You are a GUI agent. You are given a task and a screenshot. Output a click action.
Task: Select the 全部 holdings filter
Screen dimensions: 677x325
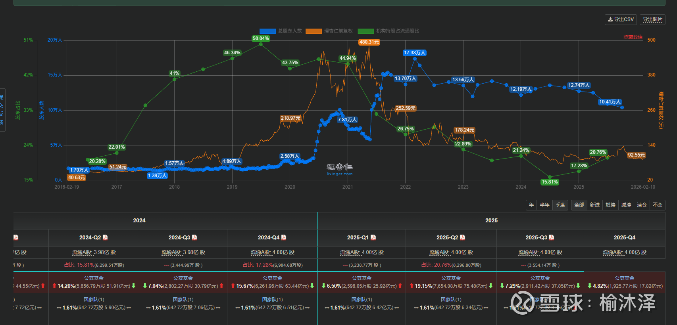(x=579, y=205)
